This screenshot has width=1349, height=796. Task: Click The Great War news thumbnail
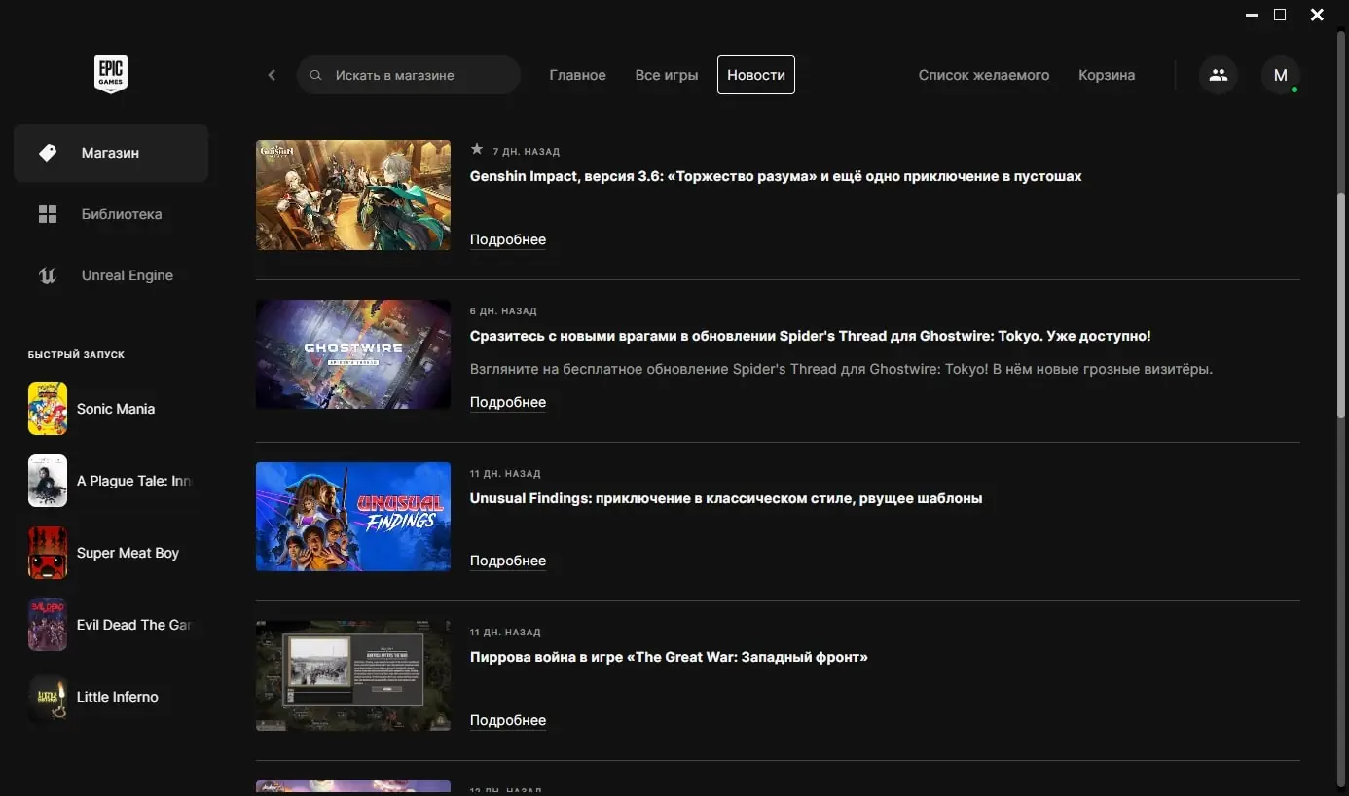pos(353,675)
